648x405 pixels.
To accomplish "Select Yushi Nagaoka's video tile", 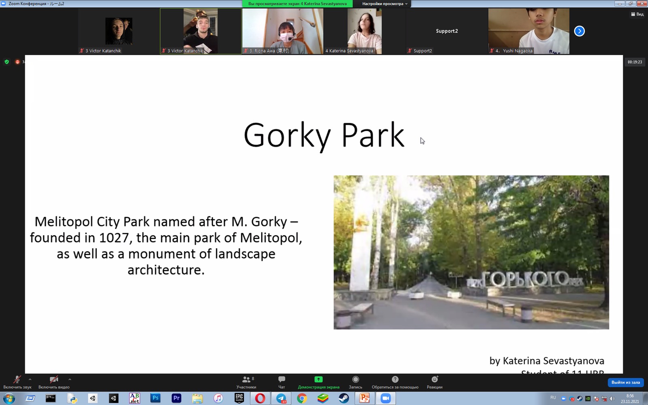I will (529, 31).
